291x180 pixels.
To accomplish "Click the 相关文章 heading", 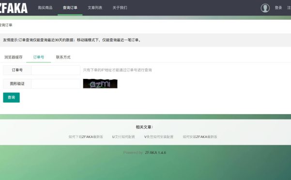I will pyautogui.click(x=144, y=127).
